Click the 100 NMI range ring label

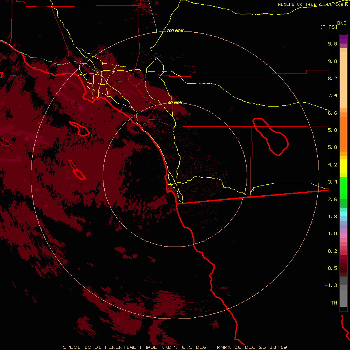[175, 31]
